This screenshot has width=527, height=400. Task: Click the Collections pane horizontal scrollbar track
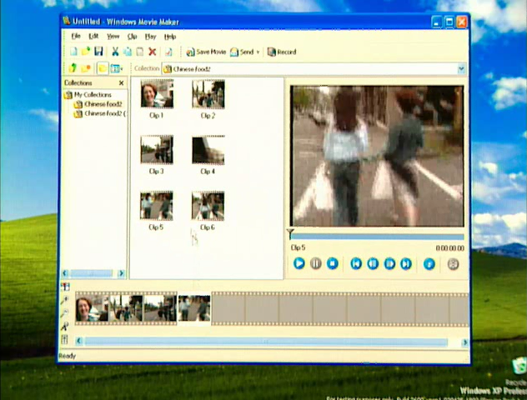(x=91, y=273)
